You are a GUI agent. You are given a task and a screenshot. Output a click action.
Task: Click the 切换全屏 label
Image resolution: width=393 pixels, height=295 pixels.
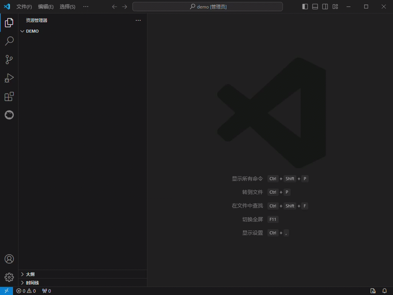click(253, 219)
